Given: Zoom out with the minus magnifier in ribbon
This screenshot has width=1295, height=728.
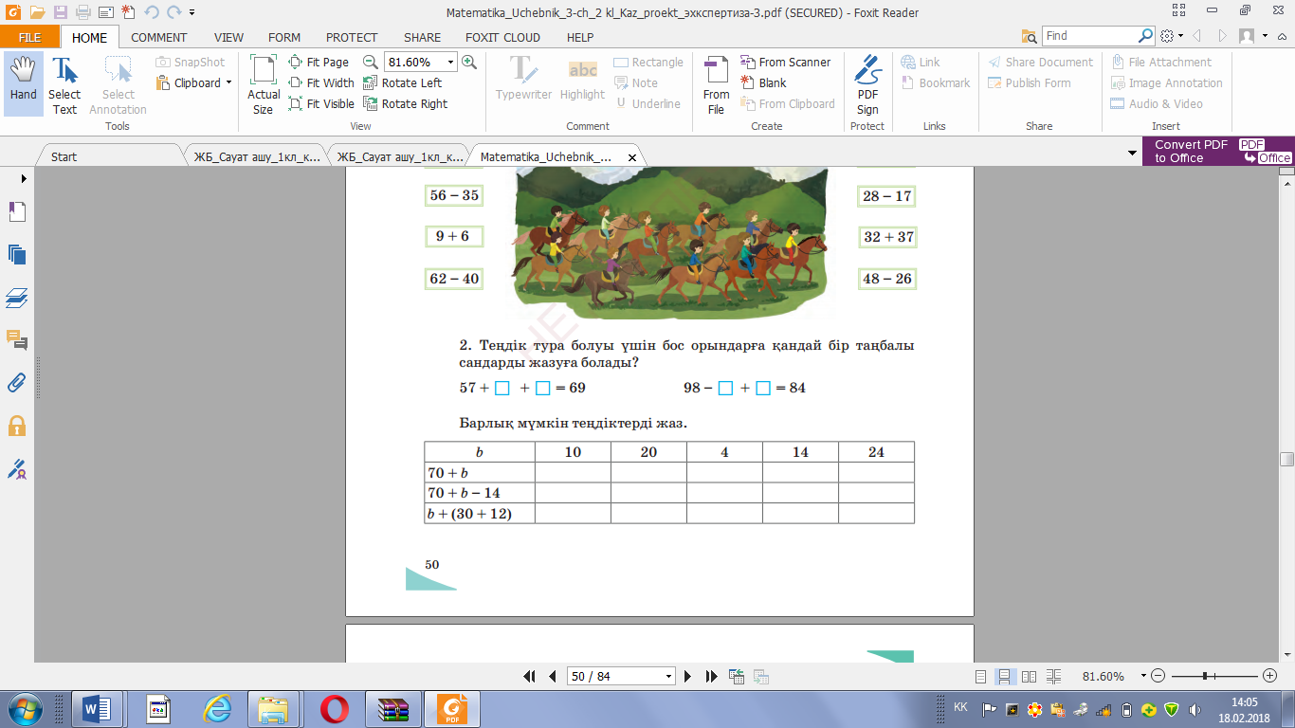Looking at the screenshot, I should 371,62.
